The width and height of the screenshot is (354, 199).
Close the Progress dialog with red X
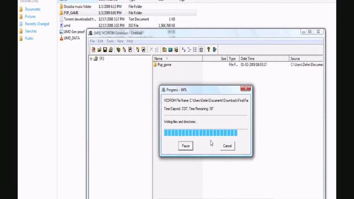point(246,88)
